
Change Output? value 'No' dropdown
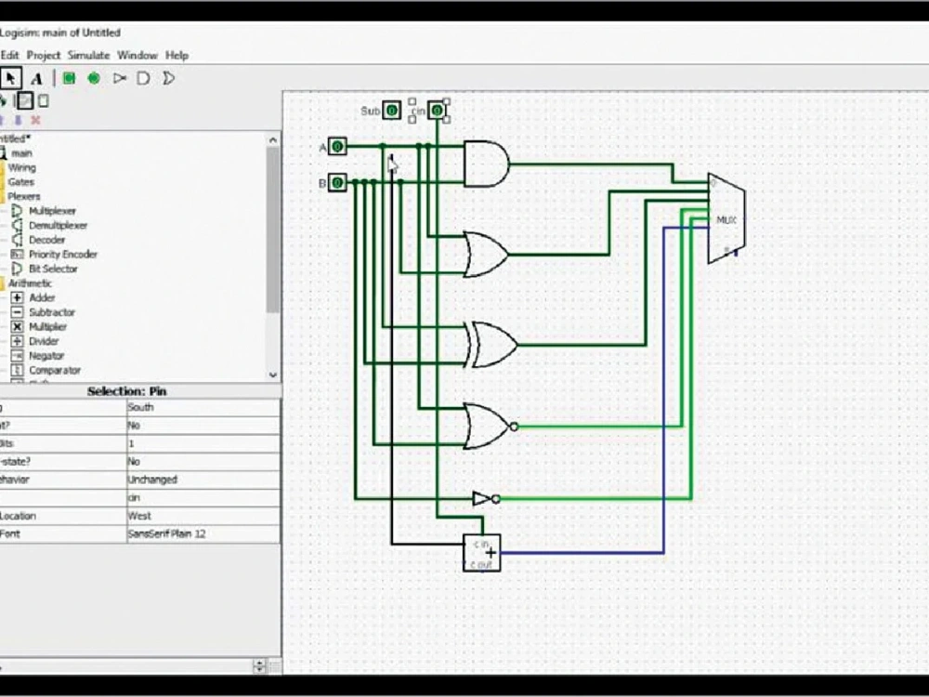coord(203,426)
